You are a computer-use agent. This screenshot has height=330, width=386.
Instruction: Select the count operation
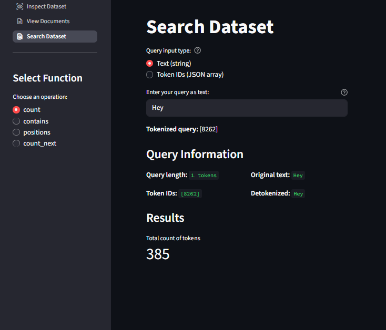click(x=16, y=110)
